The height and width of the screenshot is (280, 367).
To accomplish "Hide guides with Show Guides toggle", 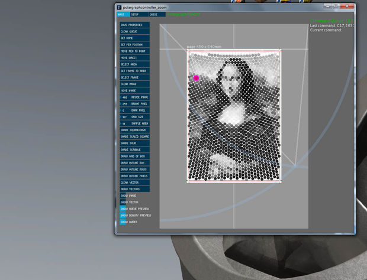I will click(123, 222).
